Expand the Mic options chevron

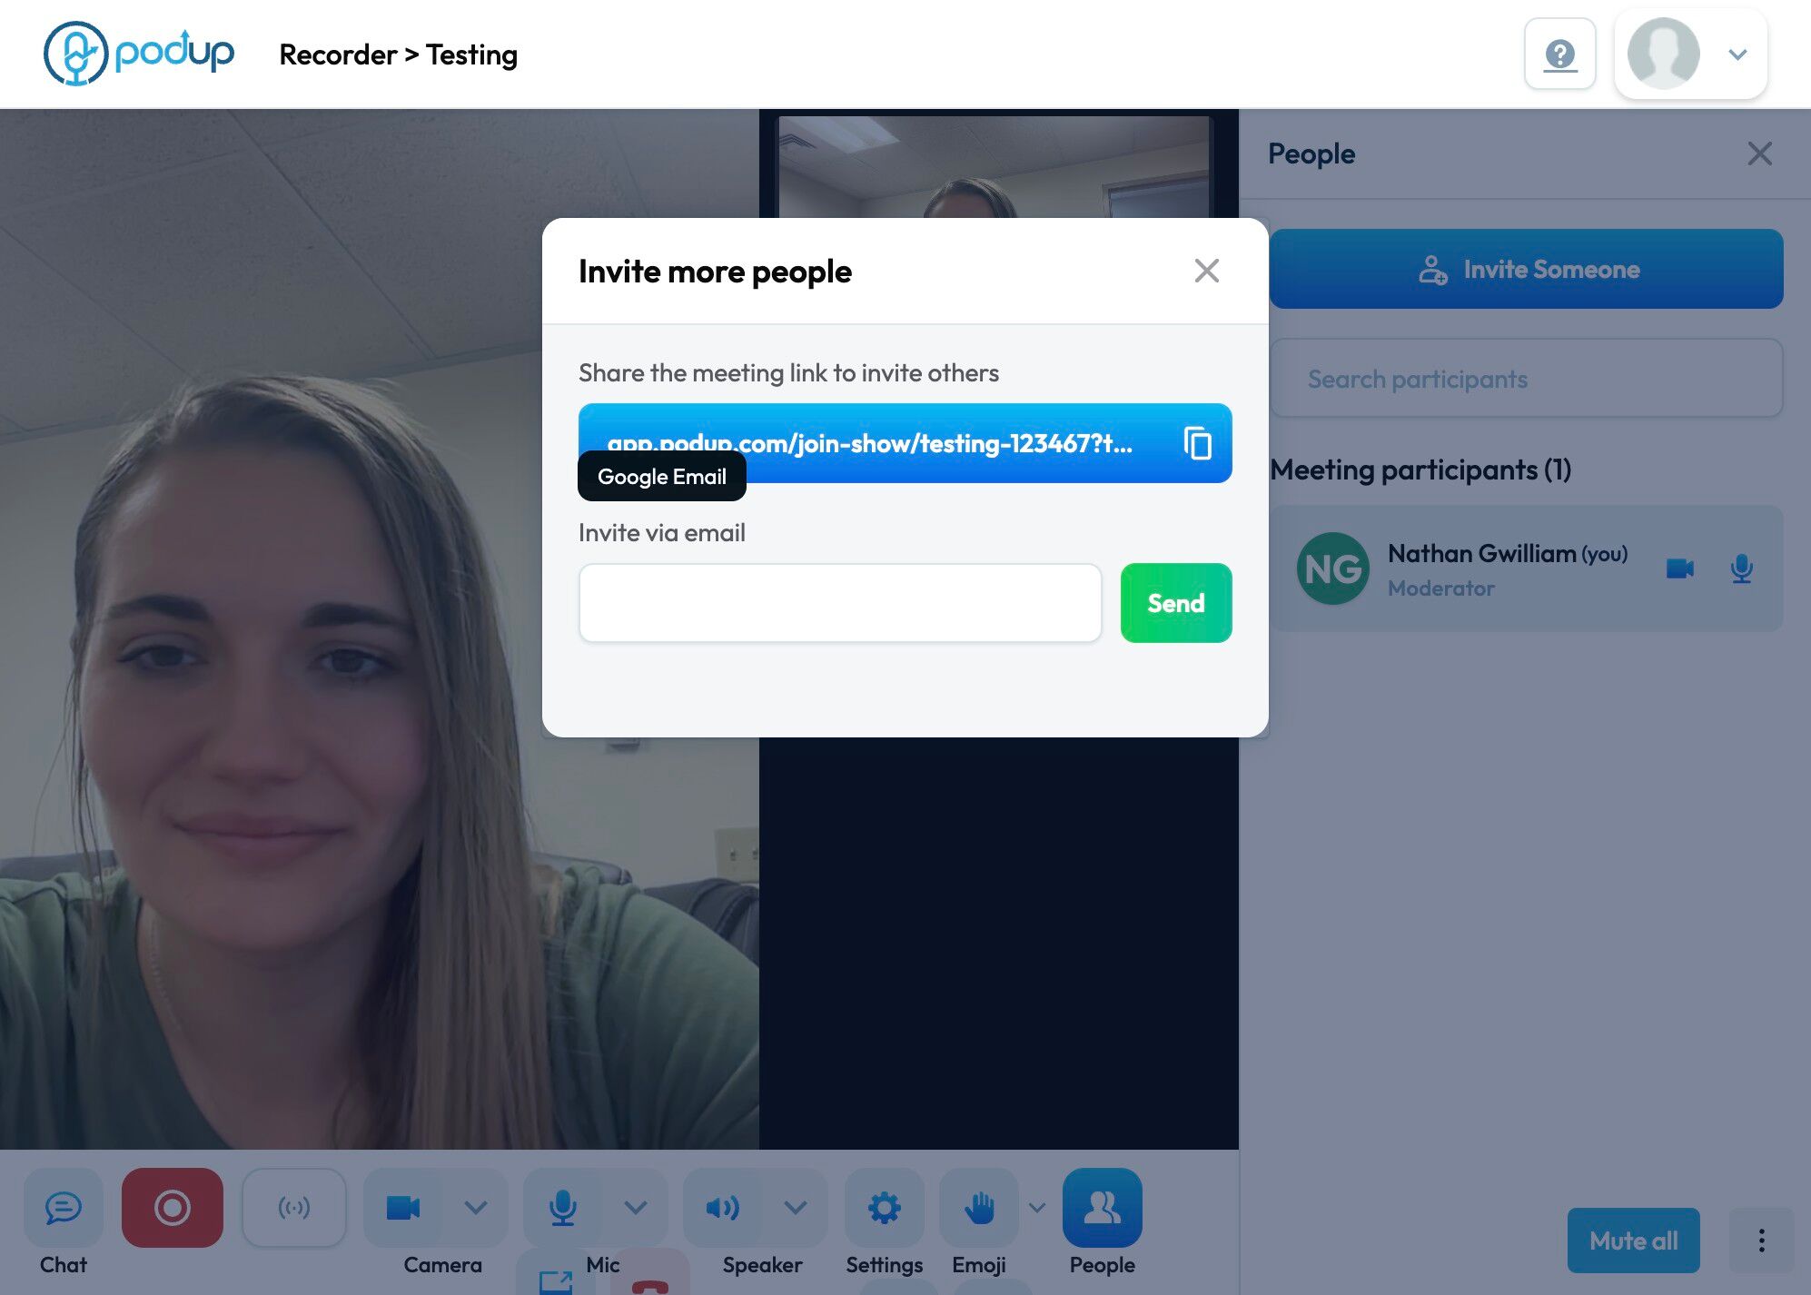(x=636, y=1208)
